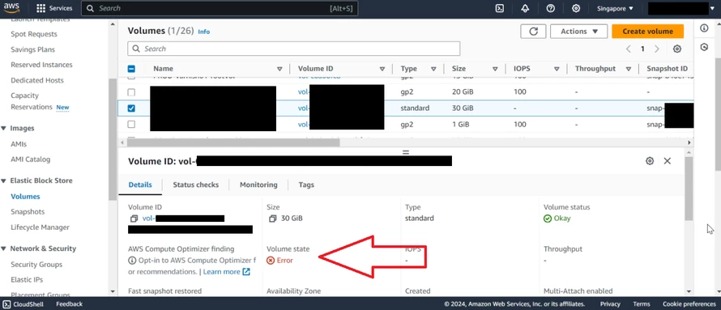Open the hexagon tutorials panel icon
Screen dimensions: 721x310
click(x=704, y=47)
